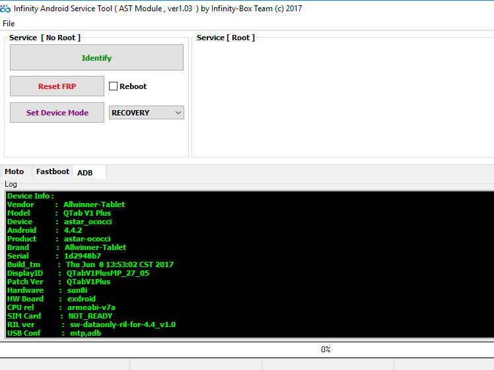Screen dimensions: 494x370
Task: Enable the Reboot checkbox
Action: pos(113,86)
